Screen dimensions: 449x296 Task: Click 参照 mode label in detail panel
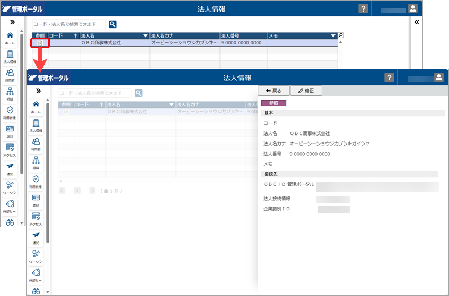click(274, 103)
